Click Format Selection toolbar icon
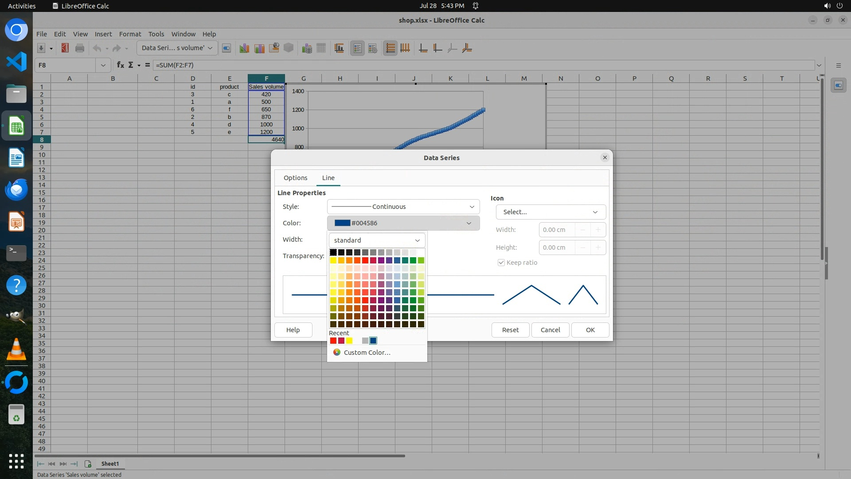The width and height of the screenshot is (851, 479). [226, 48]
